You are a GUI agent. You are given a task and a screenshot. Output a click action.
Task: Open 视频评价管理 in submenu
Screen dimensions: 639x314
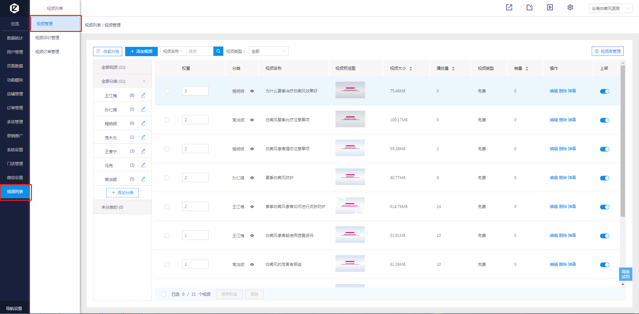tap(47, 38)
